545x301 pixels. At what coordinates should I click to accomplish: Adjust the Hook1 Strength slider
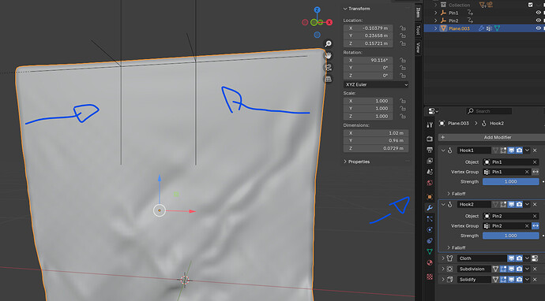click(x=510, y=182)
